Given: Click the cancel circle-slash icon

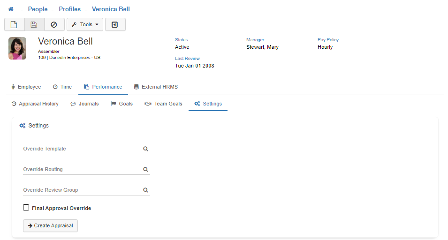Looking at the screenshot, I should [54, 24].
